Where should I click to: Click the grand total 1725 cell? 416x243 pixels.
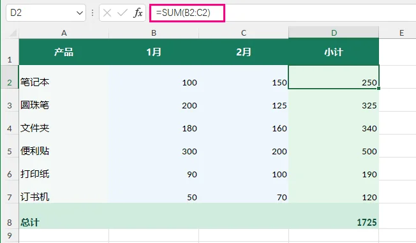click(334, 216)
